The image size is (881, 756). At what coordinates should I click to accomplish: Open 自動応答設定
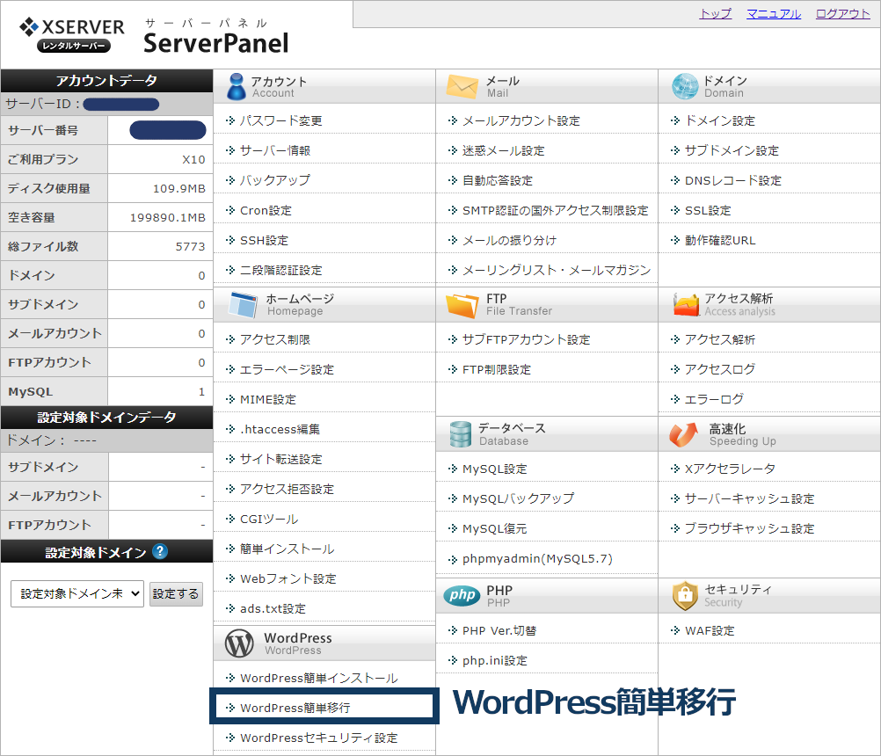click(x=498, y=179)
